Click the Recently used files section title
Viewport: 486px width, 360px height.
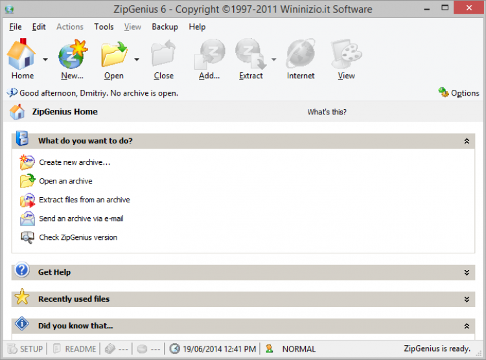click(x=74, y=299)
